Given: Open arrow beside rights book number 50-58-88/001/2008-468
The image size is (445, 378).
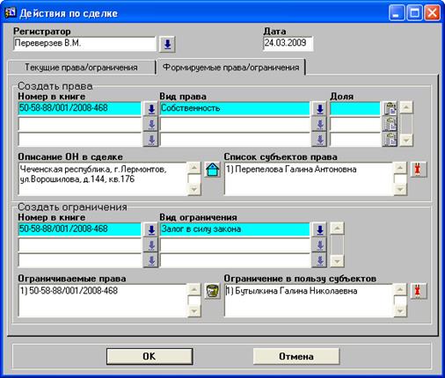Looking at the screenshot, I should [x=151, y=109].
